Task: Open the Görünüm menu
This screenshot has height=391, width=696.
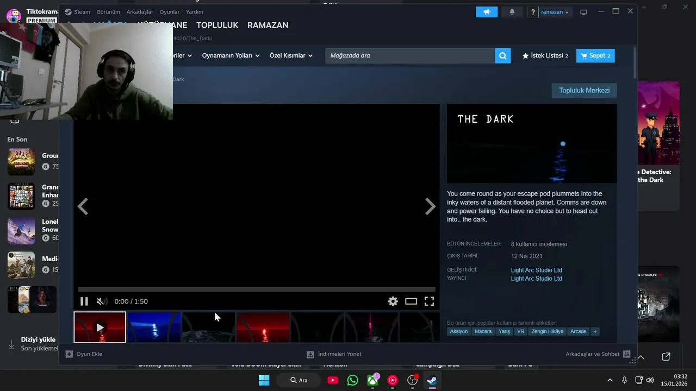Action: pos(108,12)
